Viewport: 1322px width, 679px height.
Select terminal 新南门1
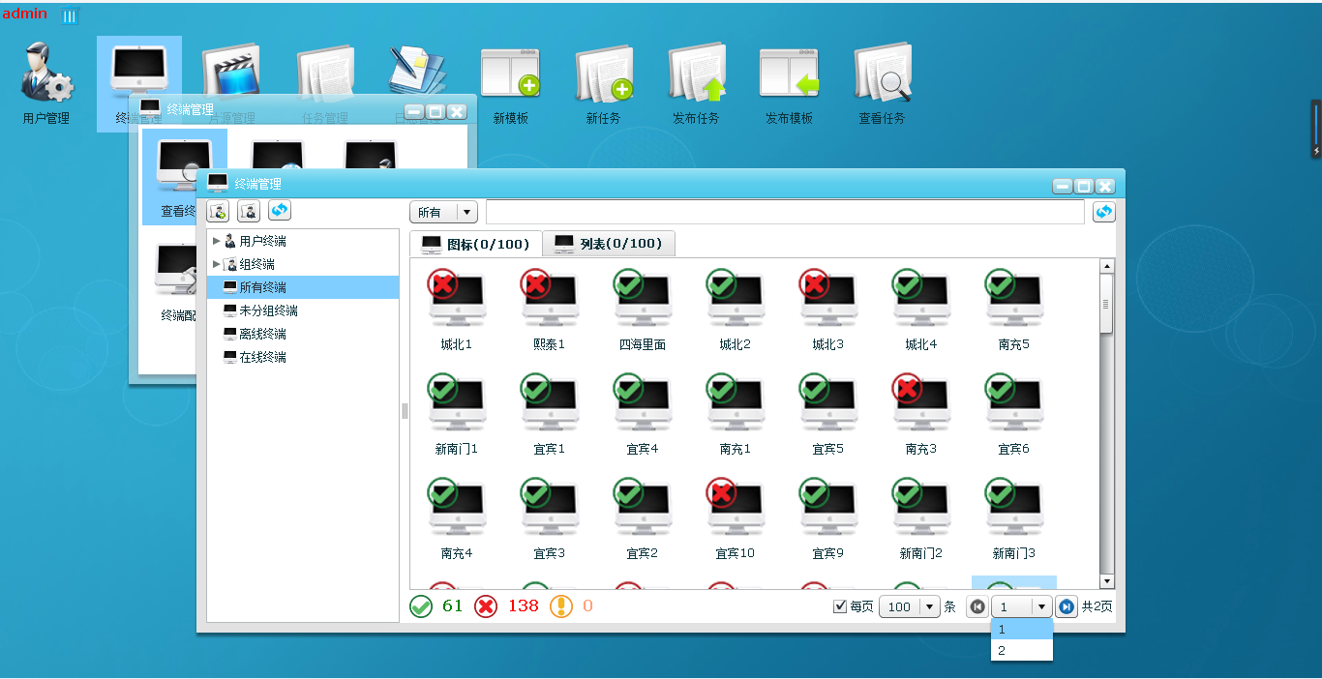457,414
